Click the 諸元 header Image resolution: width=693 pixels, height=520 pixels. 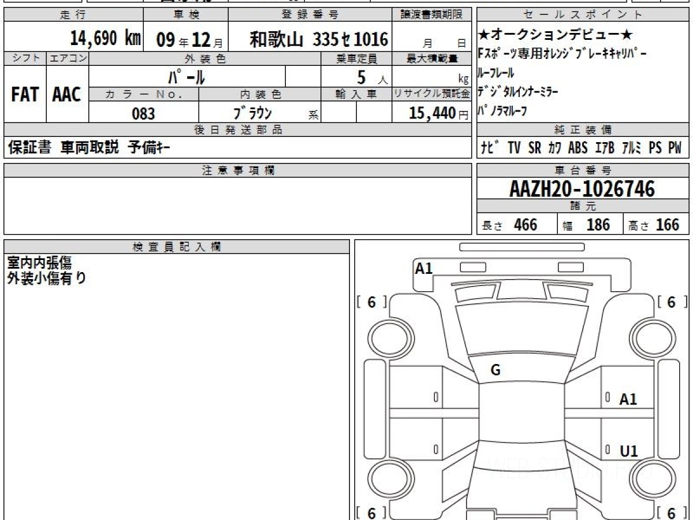pos(583,207)
